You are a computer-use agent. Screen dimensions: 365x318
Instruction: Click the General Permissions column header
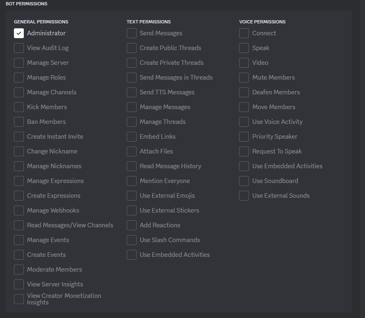(41, 22)
